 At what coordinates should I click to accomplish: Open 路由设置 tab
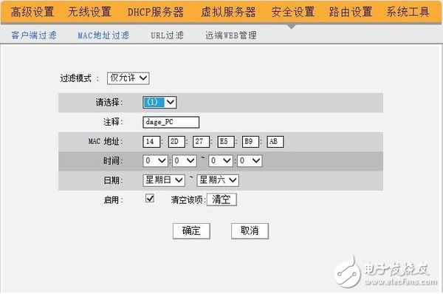pyautogui.click(x=351, y=12)
